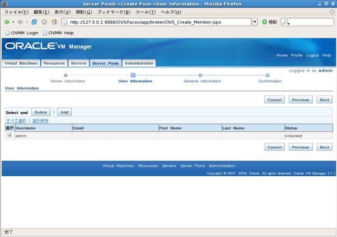Click footer Servers link
The height and width of the screenshot is (237, 337).
169,166
